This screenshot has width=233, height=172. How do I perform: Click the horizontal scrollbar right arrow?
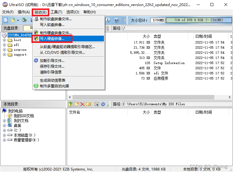pos(229,97)
